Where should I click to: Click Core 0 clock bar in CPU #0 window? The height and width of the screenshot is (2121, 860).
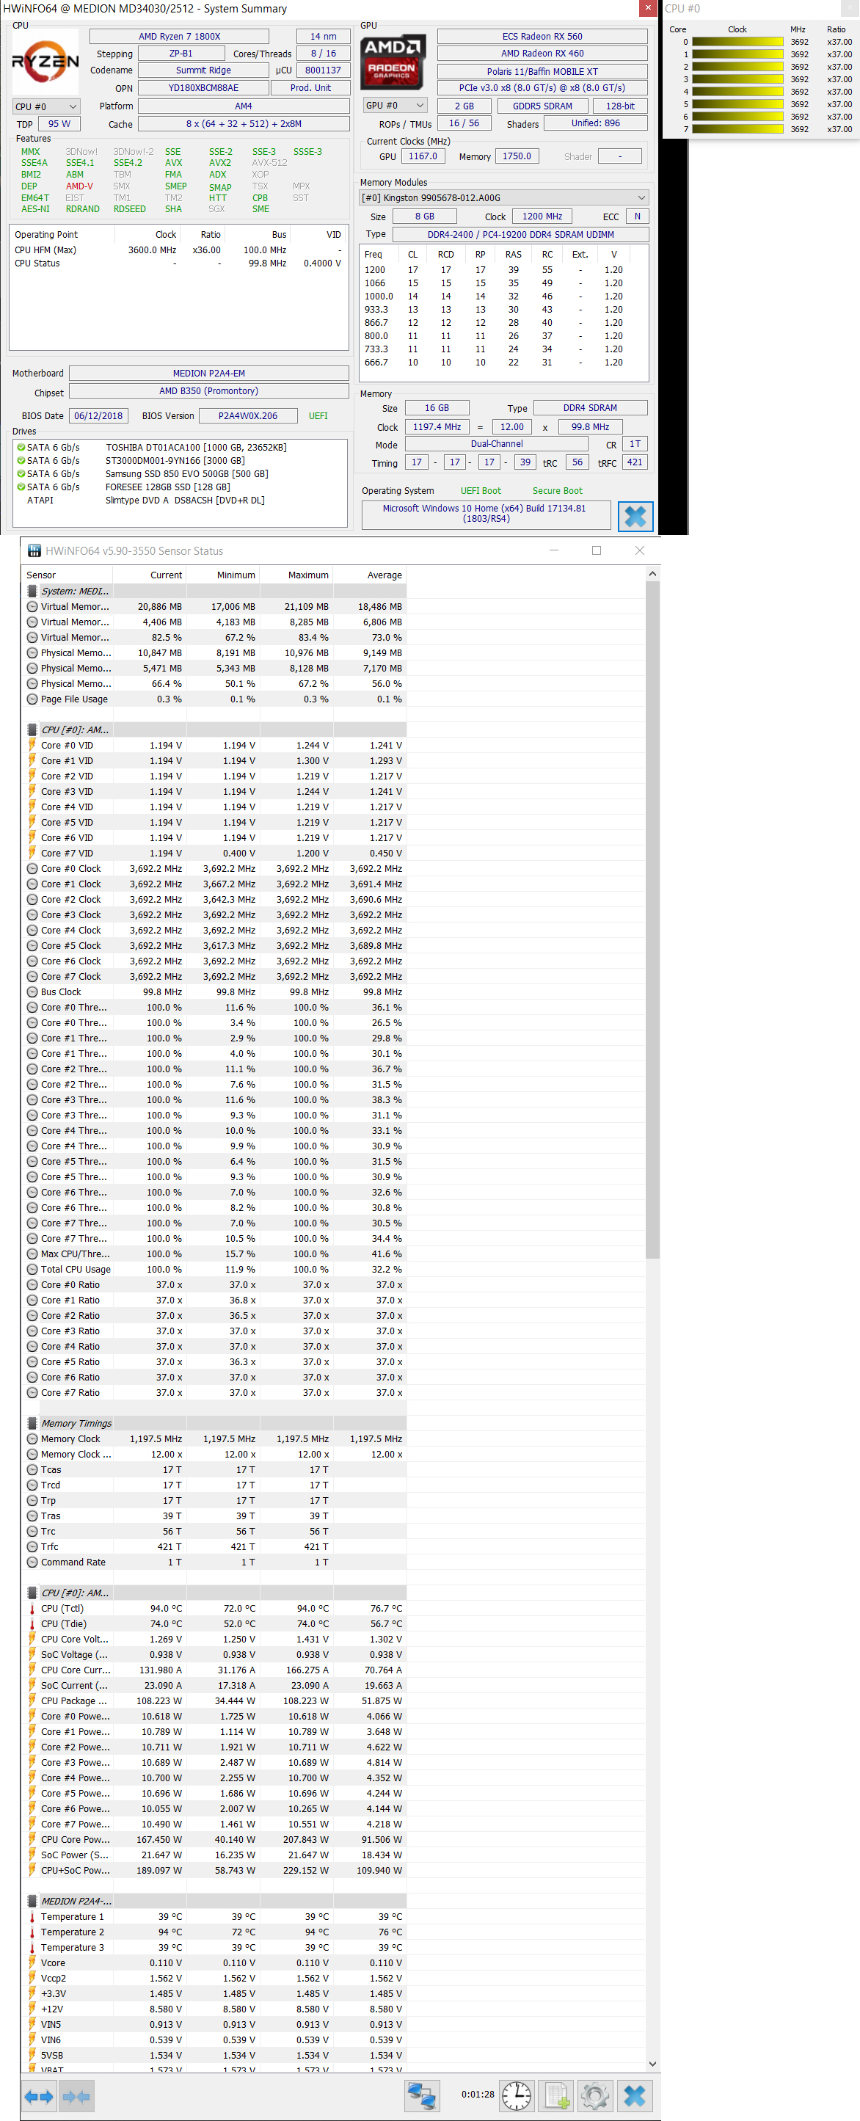pyautogui.click(x=737, y=42)
